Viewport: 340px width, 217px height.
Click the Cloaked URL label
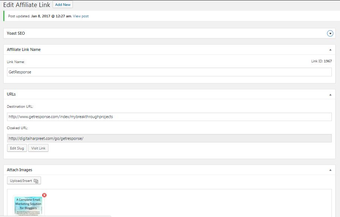tap(17, 128)
